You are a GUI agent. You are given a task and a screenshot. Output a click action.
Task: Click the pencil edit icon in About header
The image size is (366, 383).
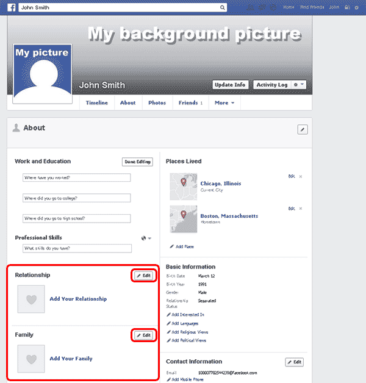tap(303, 129)
